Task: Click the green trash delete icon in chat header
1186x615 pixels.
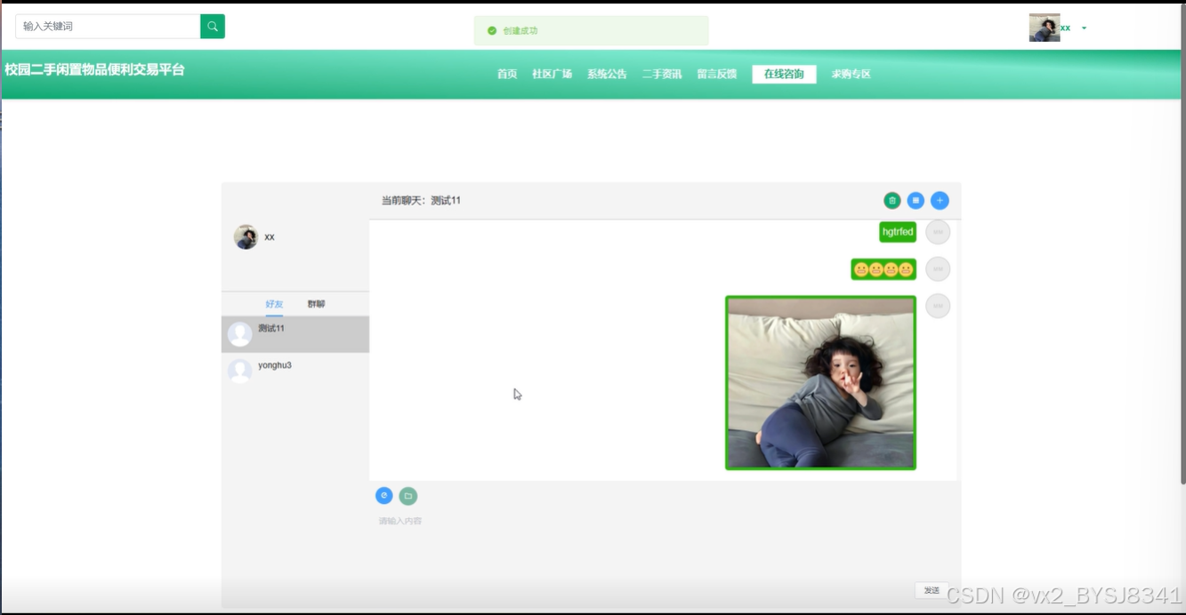Action: (892, 201)
